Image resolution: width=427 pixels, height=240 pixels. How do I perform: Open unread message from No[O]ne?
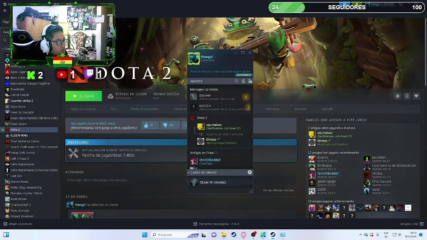[220, 107]
